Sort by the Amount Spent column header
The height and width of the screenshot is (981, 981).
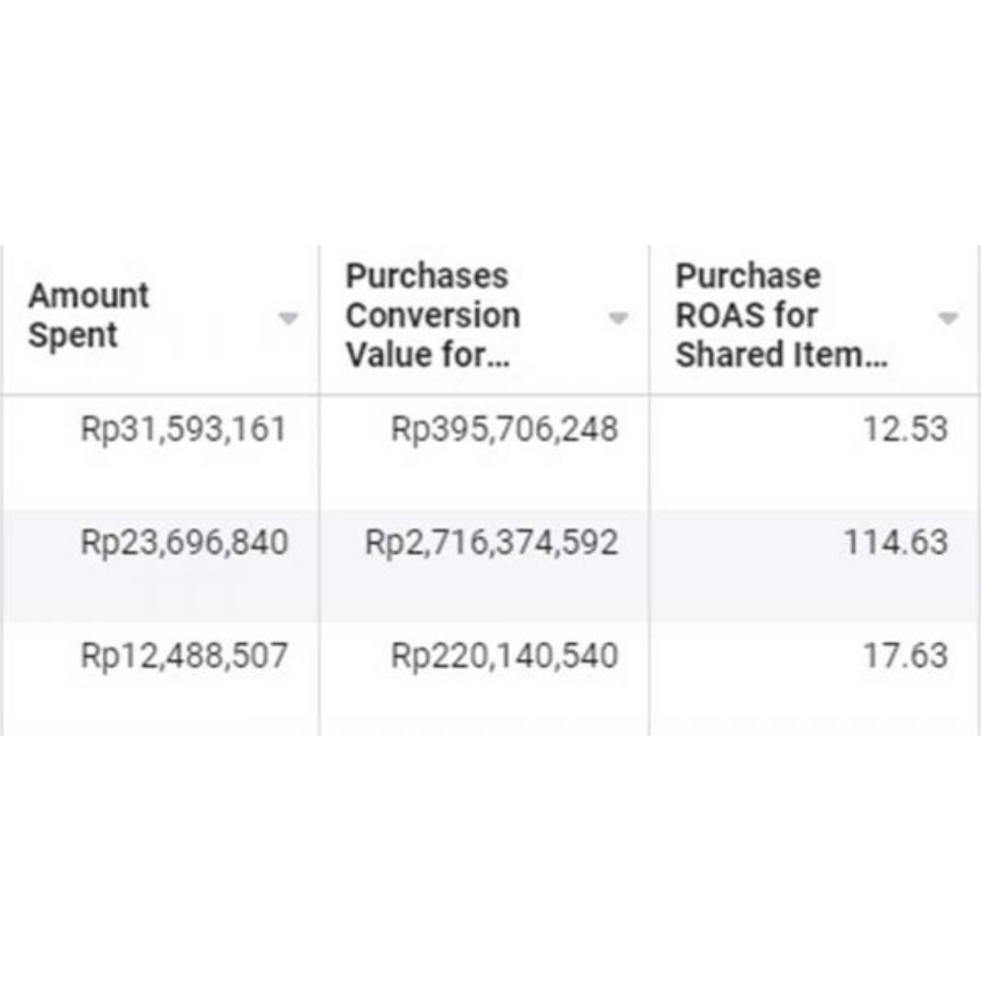[89, 314]
